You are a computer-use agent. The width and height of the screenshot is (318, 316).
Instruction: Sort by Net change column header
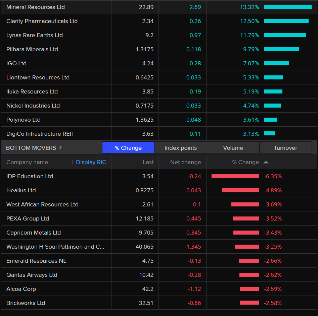186,162
